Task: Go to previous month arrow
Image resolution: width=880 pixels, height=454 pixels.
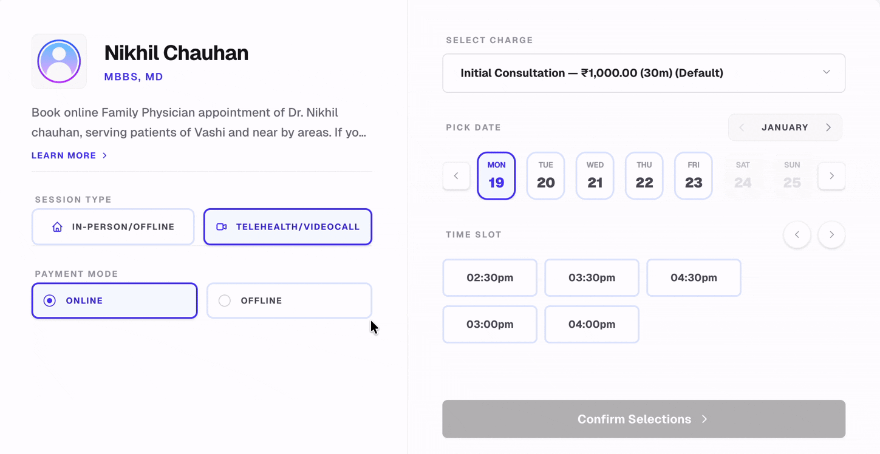Action: pos(742,127)
